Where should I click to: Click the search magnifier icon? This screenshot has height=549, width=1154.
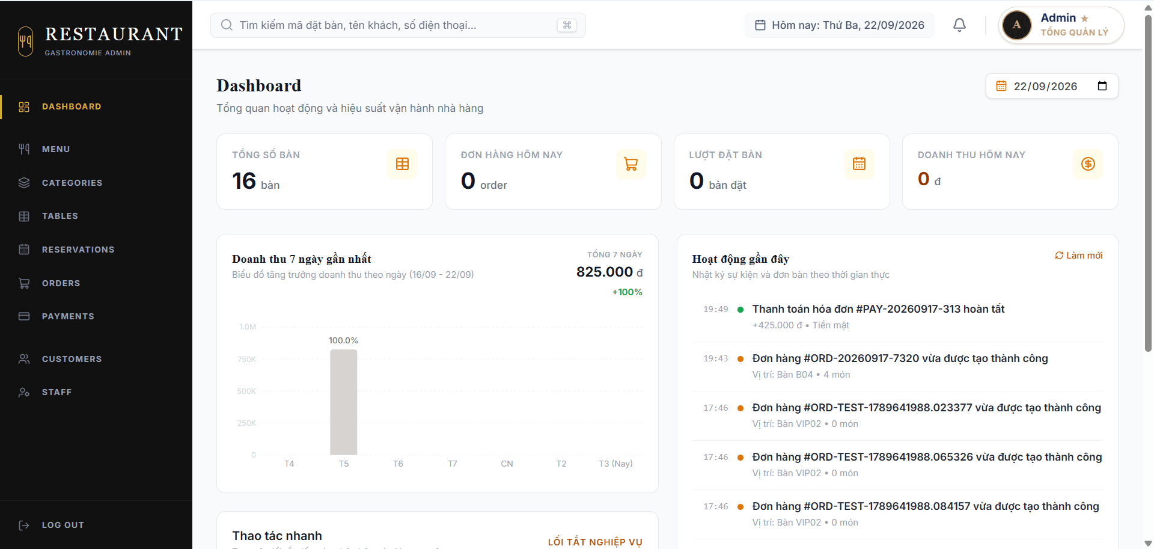[x=227, y=25]
